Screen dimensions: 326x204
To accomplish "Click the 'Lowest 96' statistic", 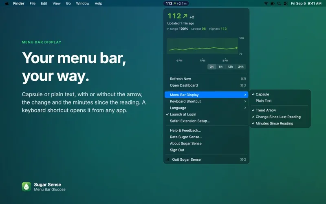I will click(198, 29).
